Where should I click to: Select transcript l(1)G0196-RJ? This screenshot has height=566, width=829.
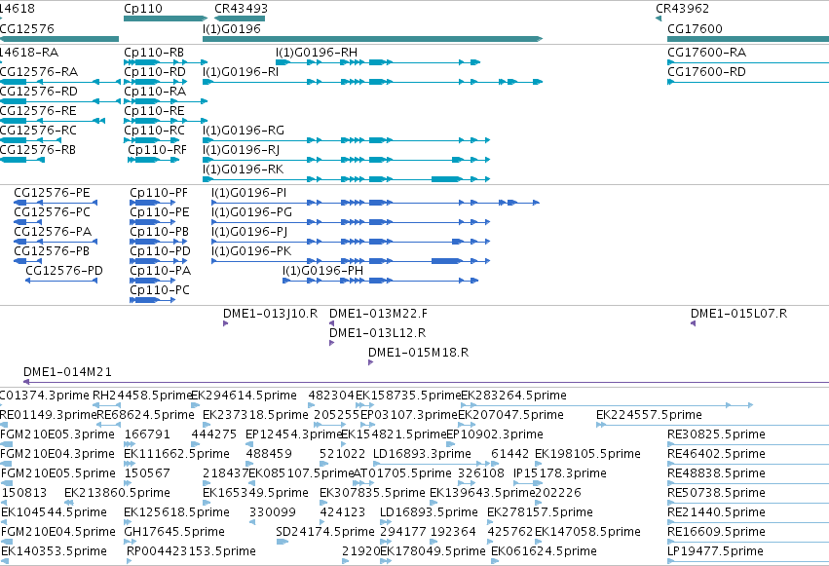[x=346, y=160]
